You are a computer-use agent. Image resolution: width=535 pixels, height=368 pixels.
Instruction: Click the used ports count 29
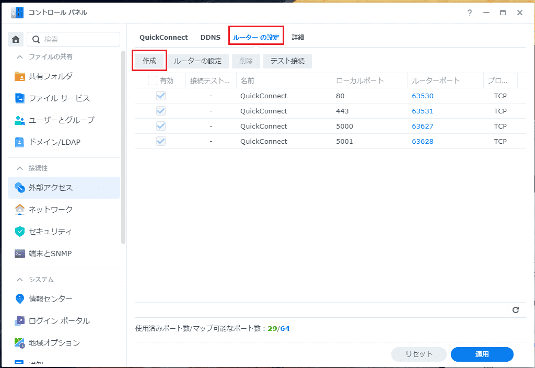point(272,328)
